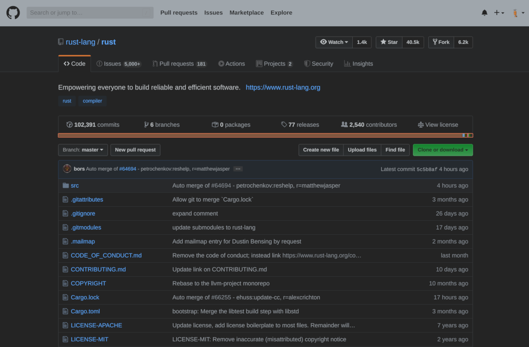
Task: View the 40.5k stargazers count
Action: pos(413,42)
